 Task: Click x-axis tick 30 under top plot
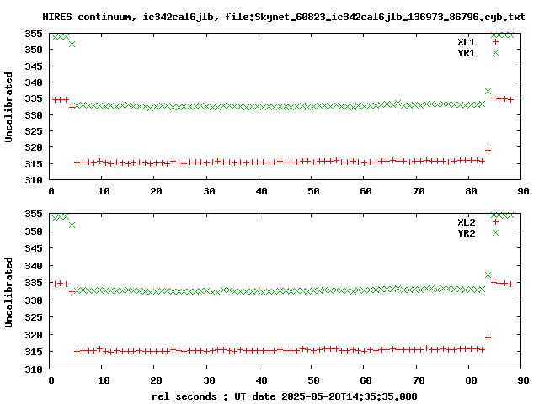pyautogui.click(x=209, y=191)
